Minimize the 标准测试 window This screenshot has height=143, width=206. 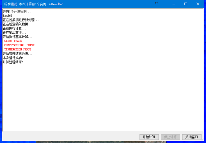[173, 4]
